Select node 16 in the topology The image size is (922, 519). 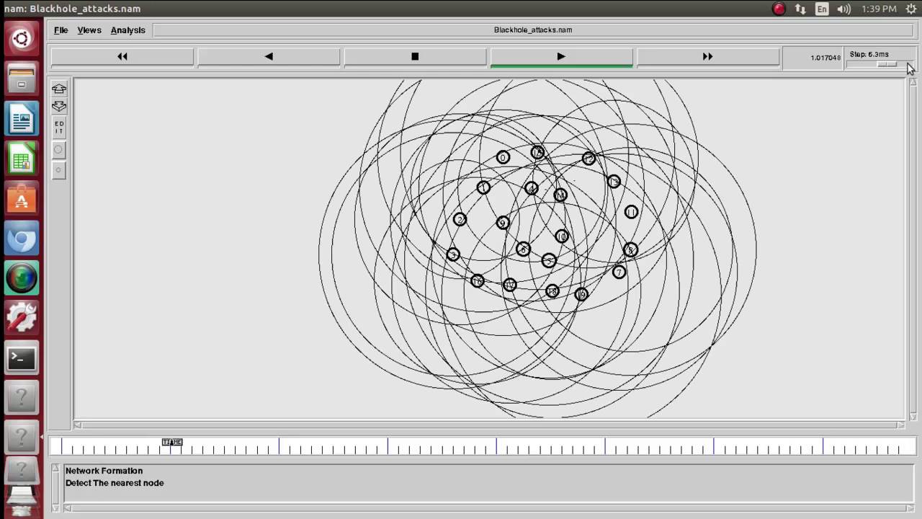[x=477, y=280]
